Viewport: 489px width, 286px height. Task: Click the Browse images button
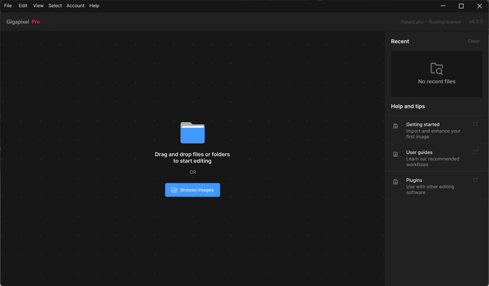[193, 190]
